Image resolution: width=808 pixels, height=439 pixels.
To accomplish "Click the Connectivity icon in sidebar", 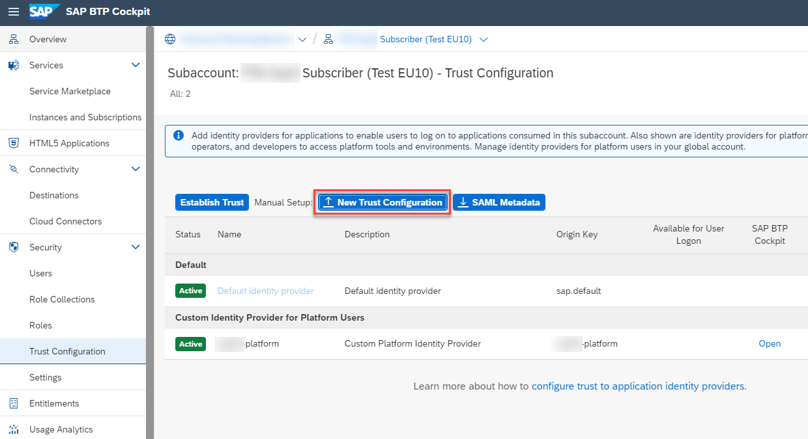I will [x=14, y=169].
